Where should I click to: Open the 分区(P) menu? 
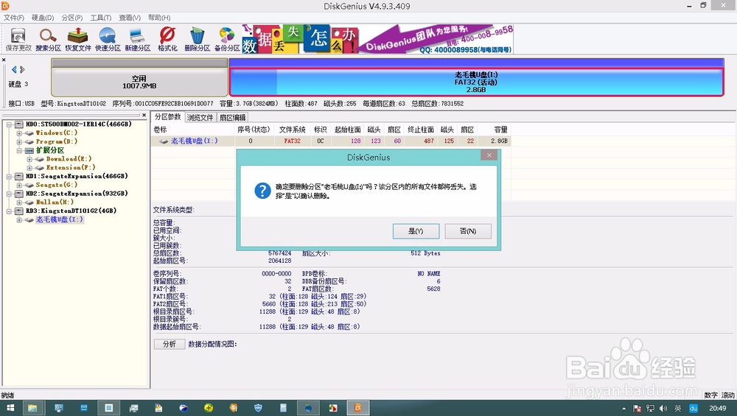[x=72, y=18]
